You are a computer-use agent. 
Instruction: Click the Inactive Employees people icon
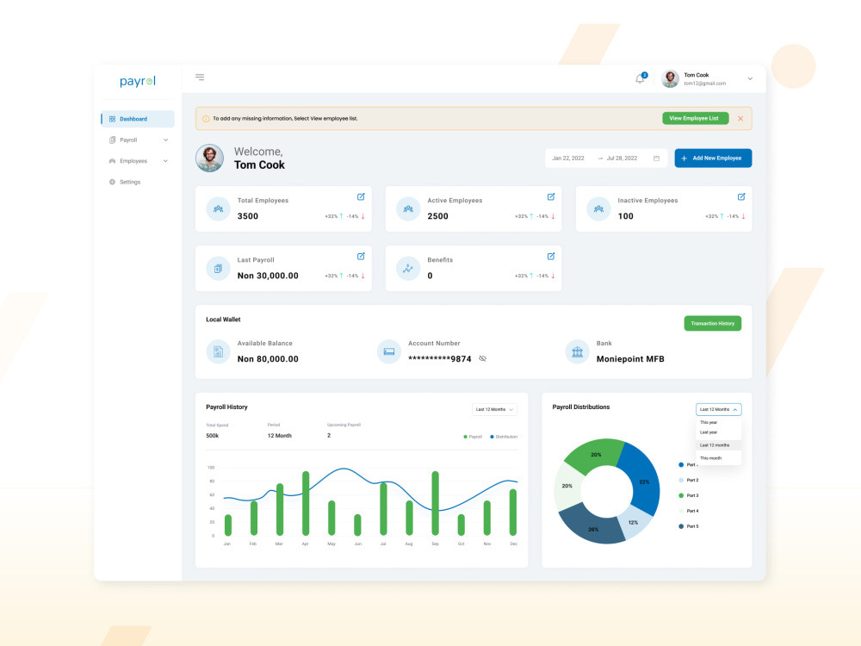pos(598,208)
